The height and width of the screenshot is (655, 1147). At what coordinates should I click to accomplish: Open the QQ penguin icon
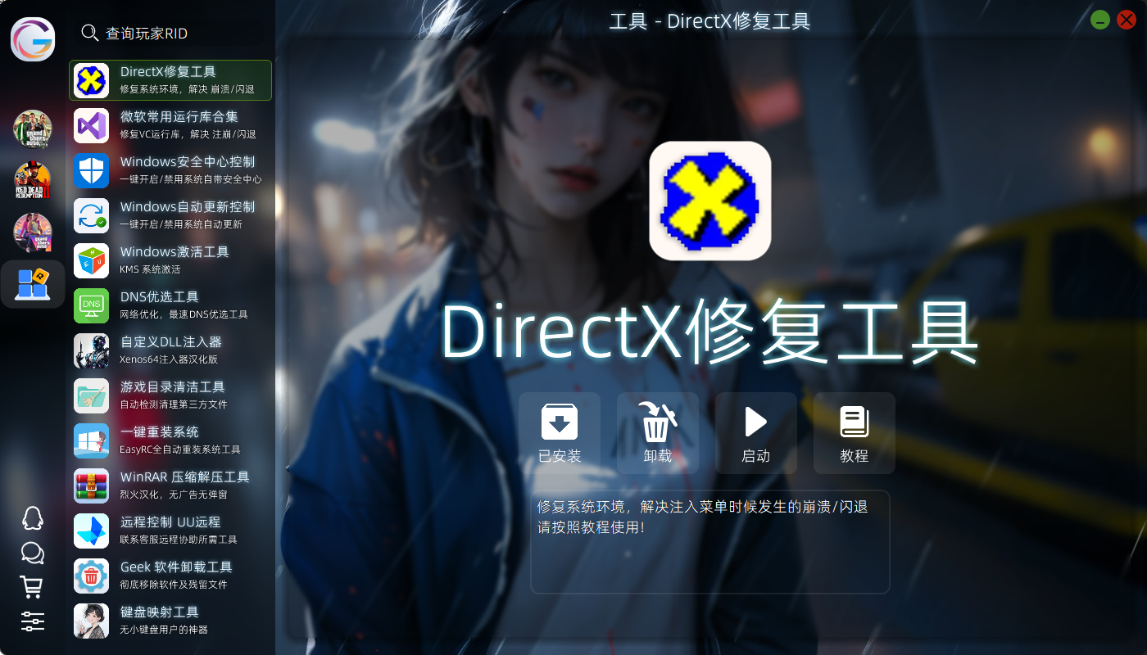click(32, 518)
